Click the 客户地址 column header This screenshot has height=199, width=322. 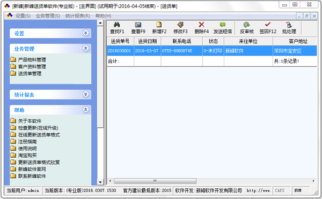[x=295, y=41]
